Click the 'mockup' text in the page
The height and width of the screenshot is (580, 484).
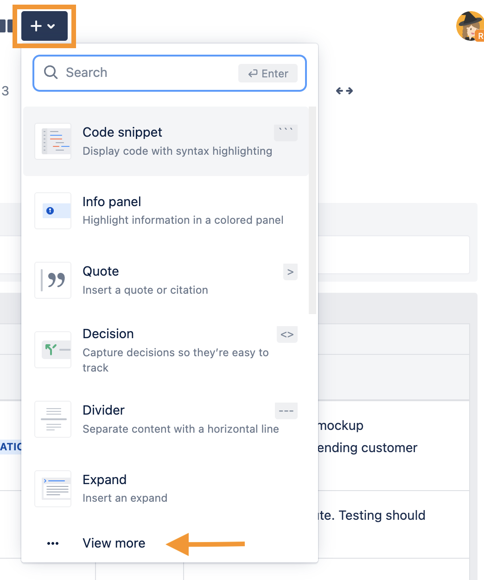341,426
